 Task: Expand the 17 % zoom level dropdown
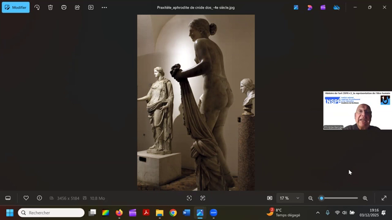(x=290, y=198)
